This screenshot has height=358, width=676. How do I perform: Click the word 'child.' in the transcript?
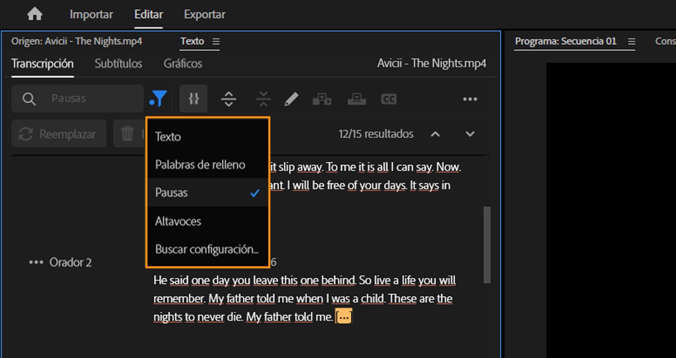(x=373, y=298)
